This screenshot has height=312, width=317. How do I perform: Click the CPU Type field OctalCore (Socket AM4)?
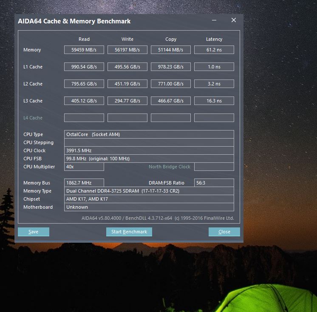point(149,134)
